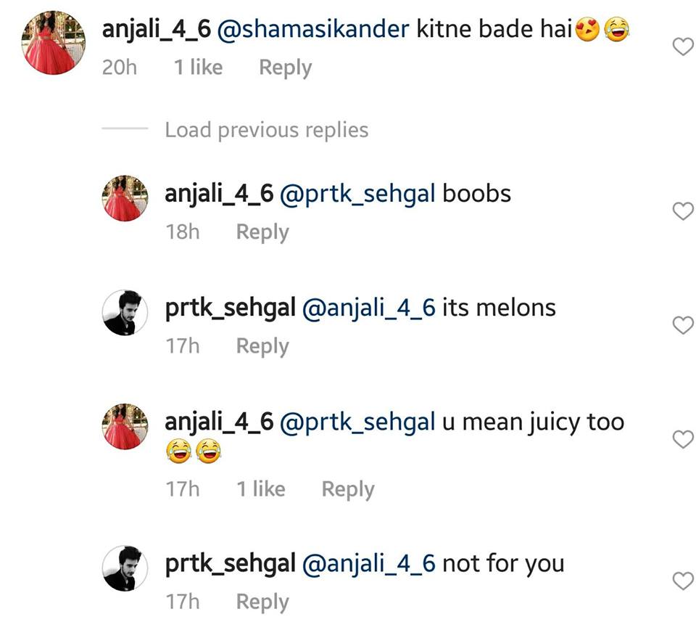The image size is (696, 622).
Task: Open prtk_sehgal avatar beside 'its melons'
Action: tap(125, 312)
